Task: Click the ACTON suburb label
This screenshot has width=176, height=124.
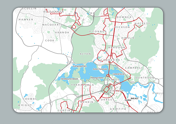Action: [x=85, y=54]
